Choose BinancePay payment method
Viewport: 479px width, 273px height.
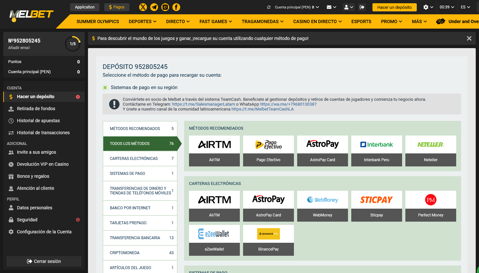point(269,240)
